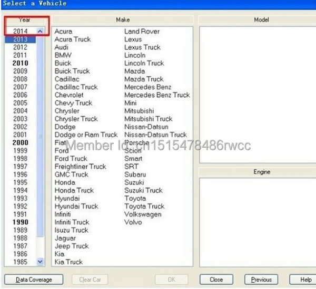Select Chevrolet as the vehicle make

pos(69,95)
